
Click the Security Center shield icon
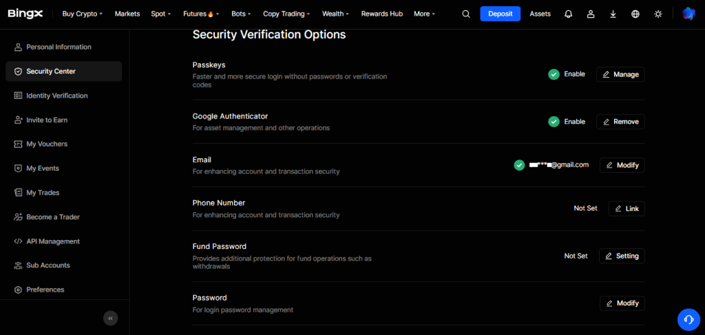pos(18,72)
